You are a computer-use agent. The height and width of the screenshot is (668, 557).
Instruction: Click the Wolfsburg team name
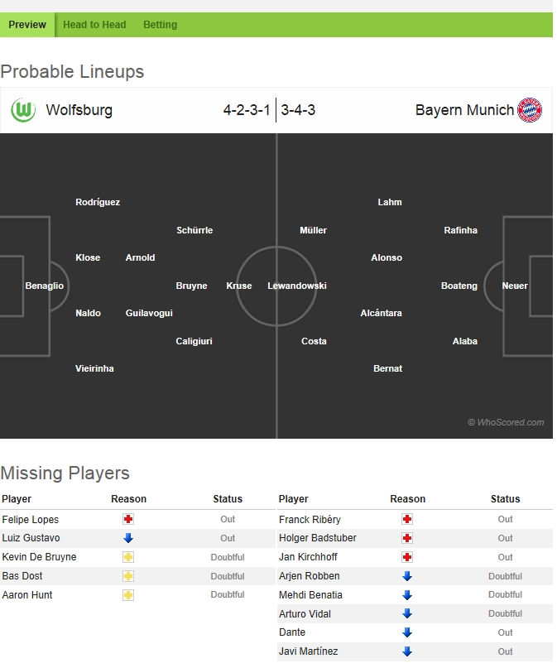79,110
